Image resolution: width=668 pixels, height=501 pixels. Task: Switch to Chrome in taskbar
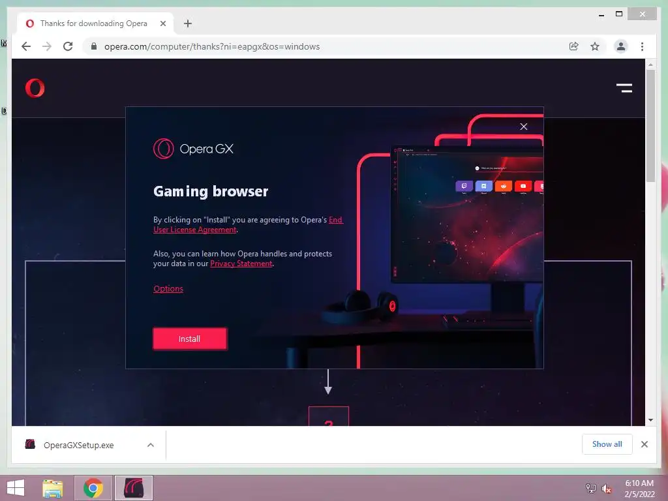tap(93, 488)
